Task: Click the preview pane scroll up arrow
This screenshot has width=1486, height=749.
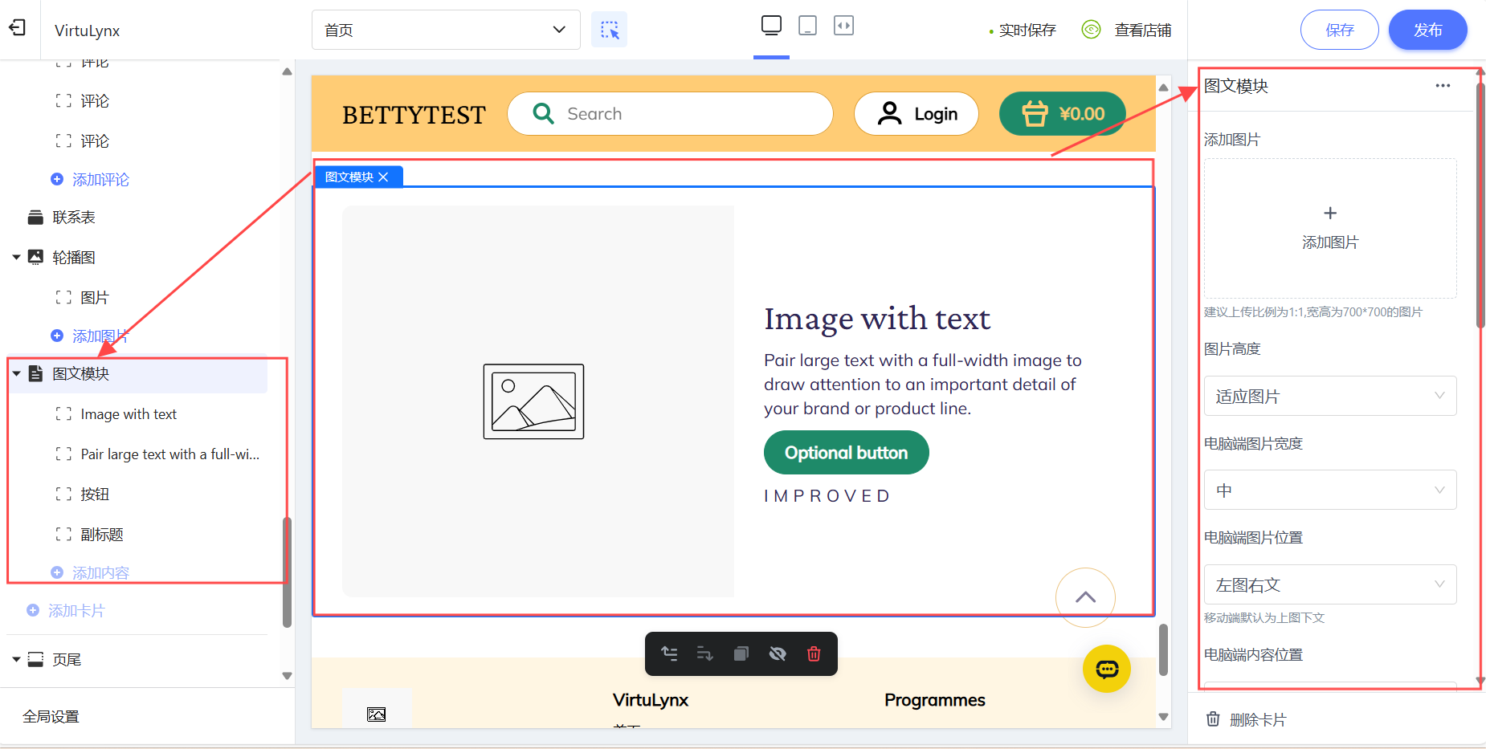Action: [x=1163, y=88]
